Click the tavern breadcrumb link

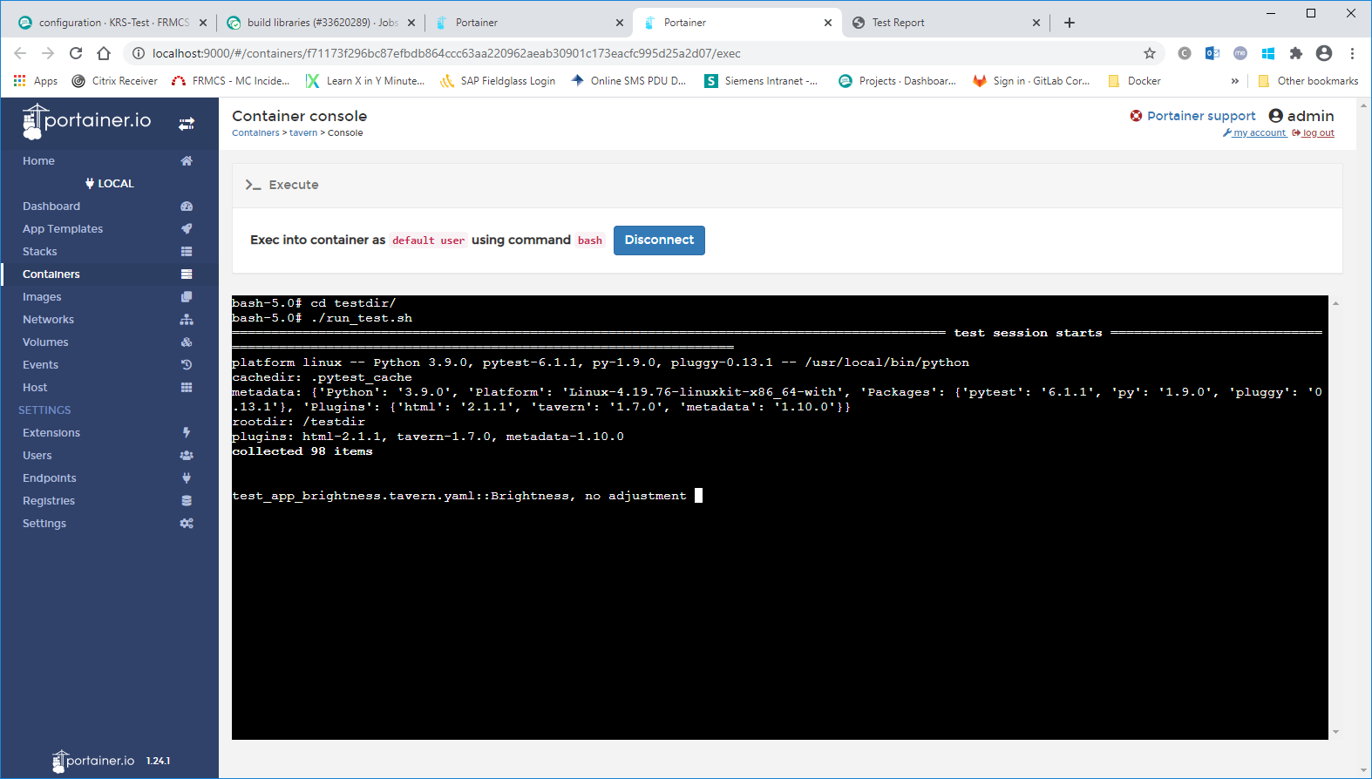pyautogui.click(x=303, y=133)
